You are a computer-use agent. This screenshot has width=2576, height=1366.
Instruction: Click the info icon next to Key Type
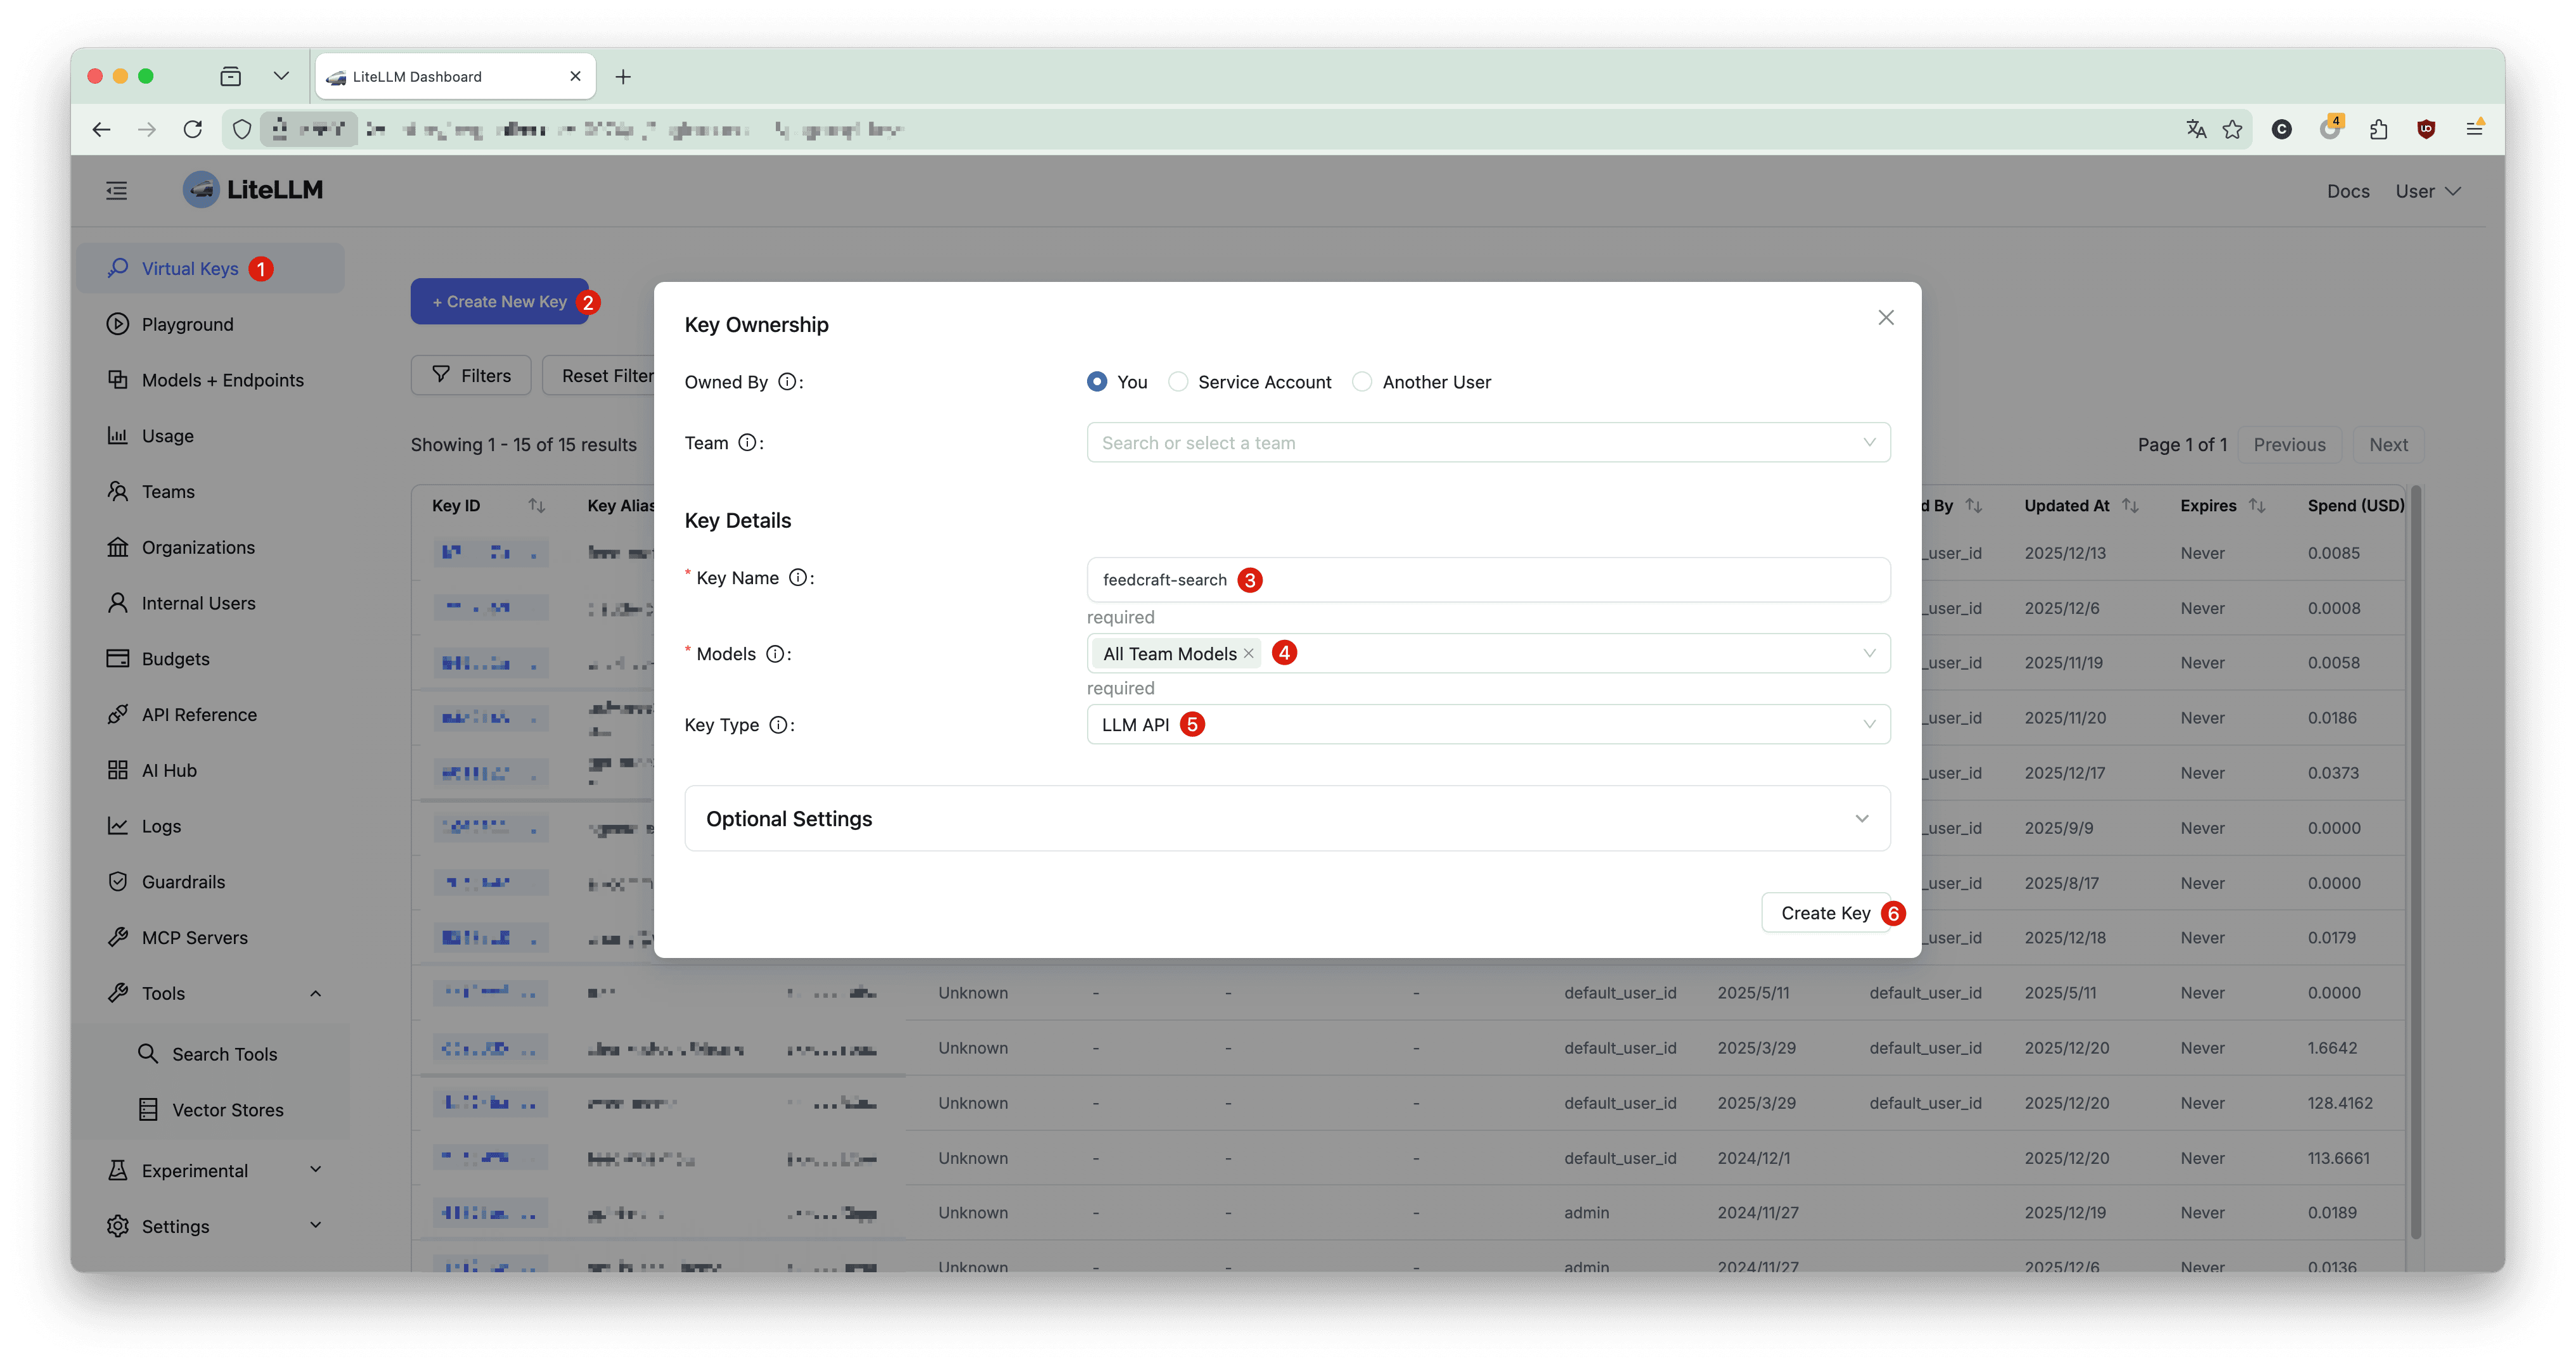click(778, 724)
